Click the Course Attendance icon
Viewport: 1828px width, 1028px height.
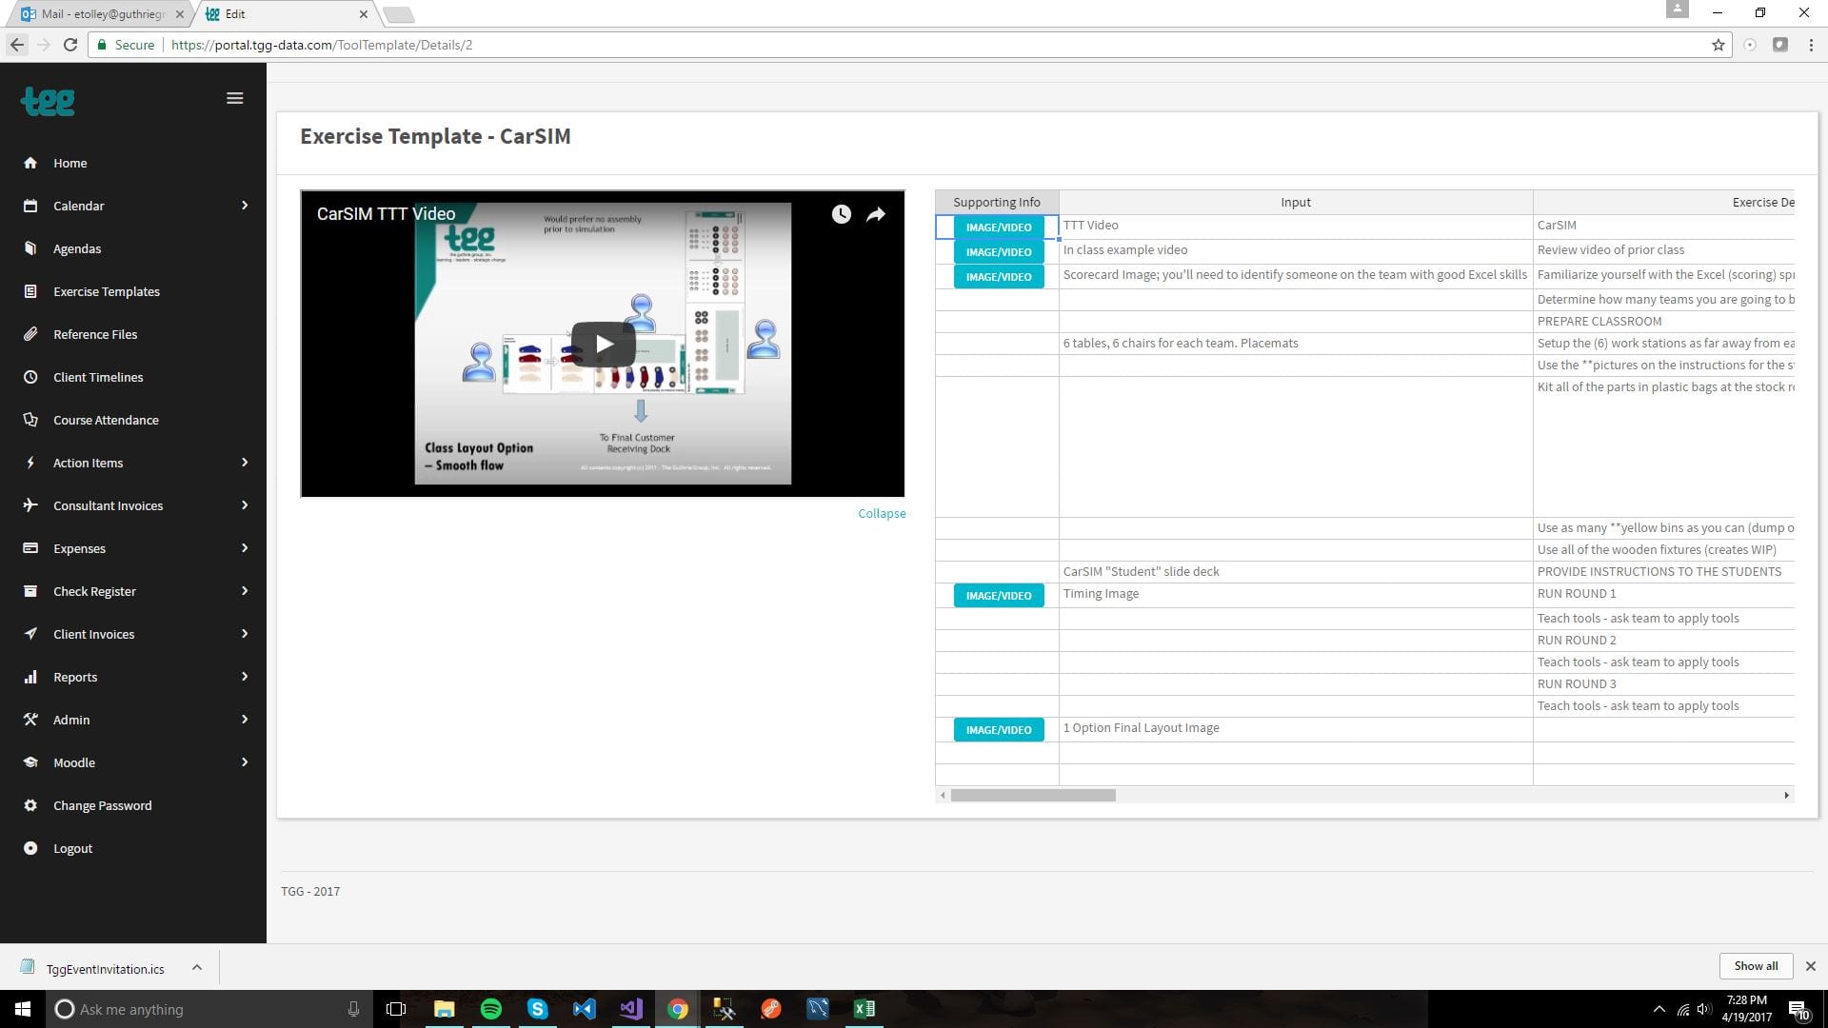(x=30, y=420)
